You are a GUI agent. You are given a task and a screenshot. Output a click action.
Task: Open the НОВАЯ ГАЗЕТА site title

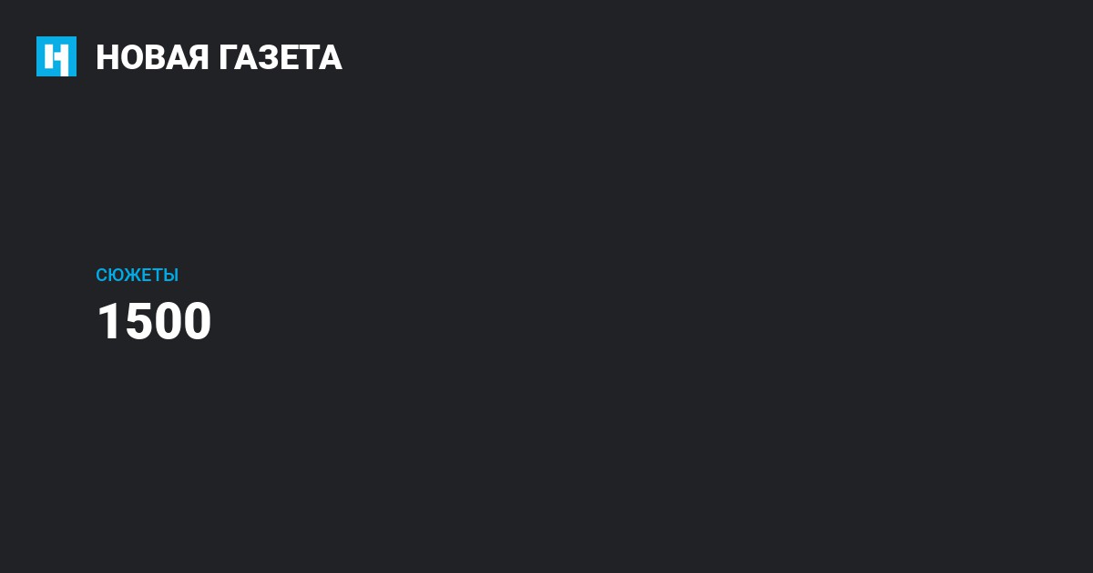(x=219, y=57)
